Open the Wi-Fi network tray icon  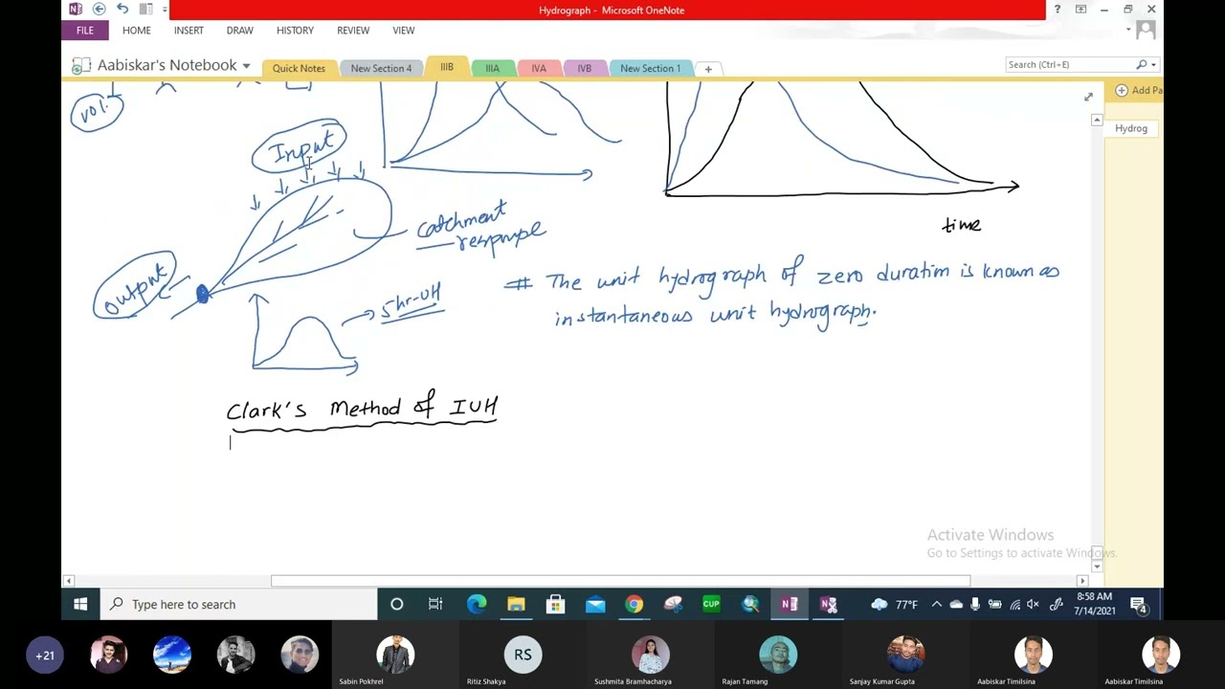(1014, 604)
